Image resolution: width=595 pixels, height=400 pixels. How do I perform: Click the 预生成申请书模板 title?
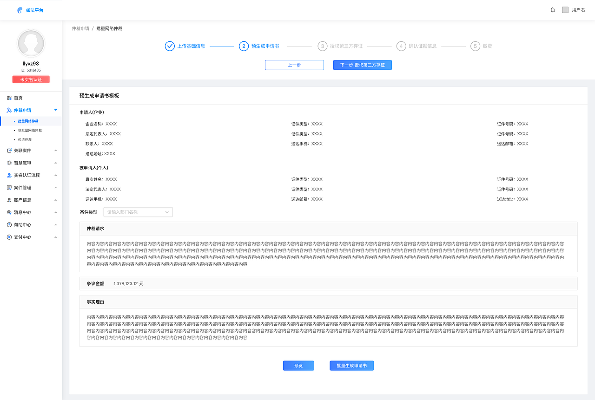(99, 96)
